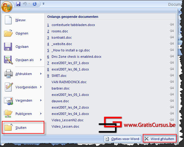Image resolution: width=184 pixels, height=147 pixels.
Task: Pin excel2007_les_07_1.docx to the list
Action: click(172, 63)
